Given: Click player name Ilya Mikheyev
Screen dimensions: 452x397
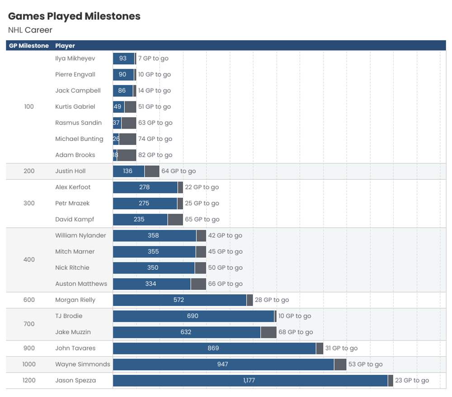Looking at the screenshot, I should pos(75,58).
